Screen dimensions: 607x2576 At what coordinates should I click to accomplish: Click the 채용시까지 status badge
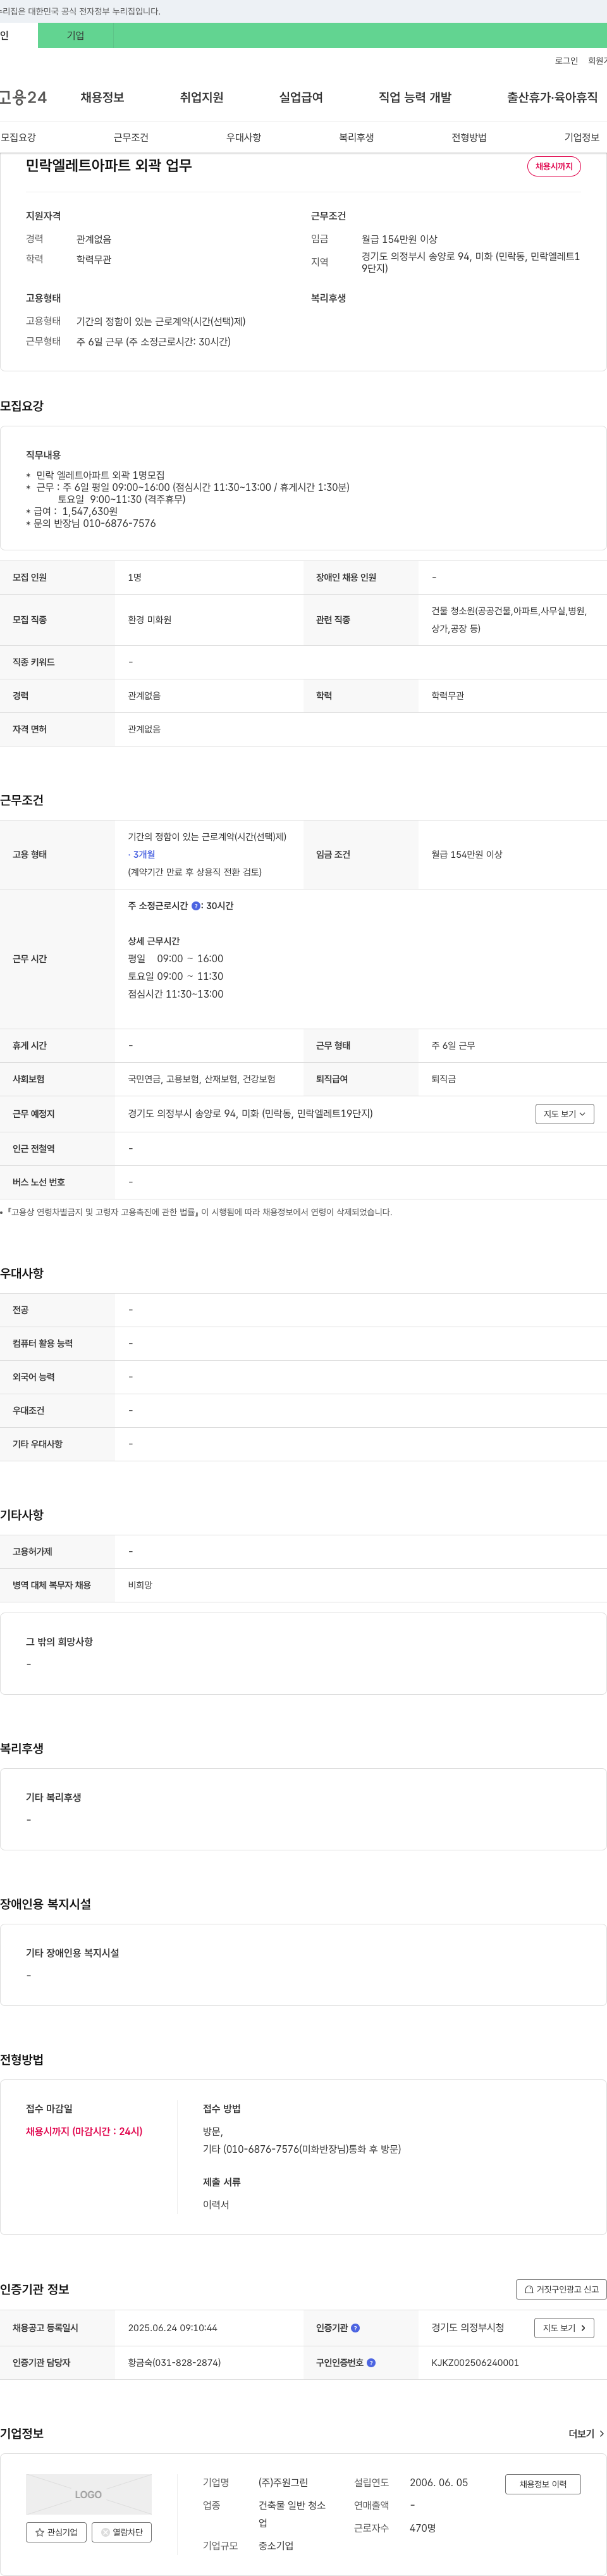pos(554,166)
